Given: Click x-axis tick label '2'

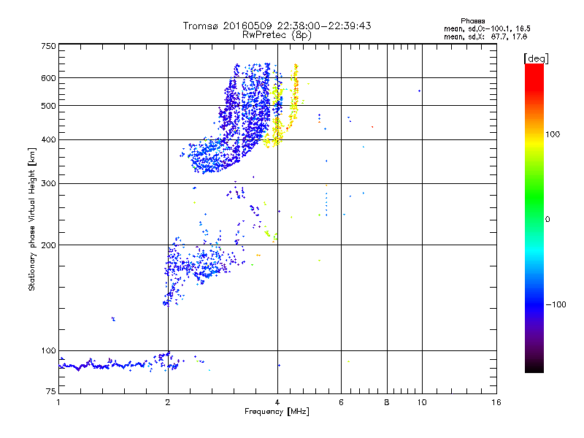Looking at the screenshot, I should pos(168,402).
